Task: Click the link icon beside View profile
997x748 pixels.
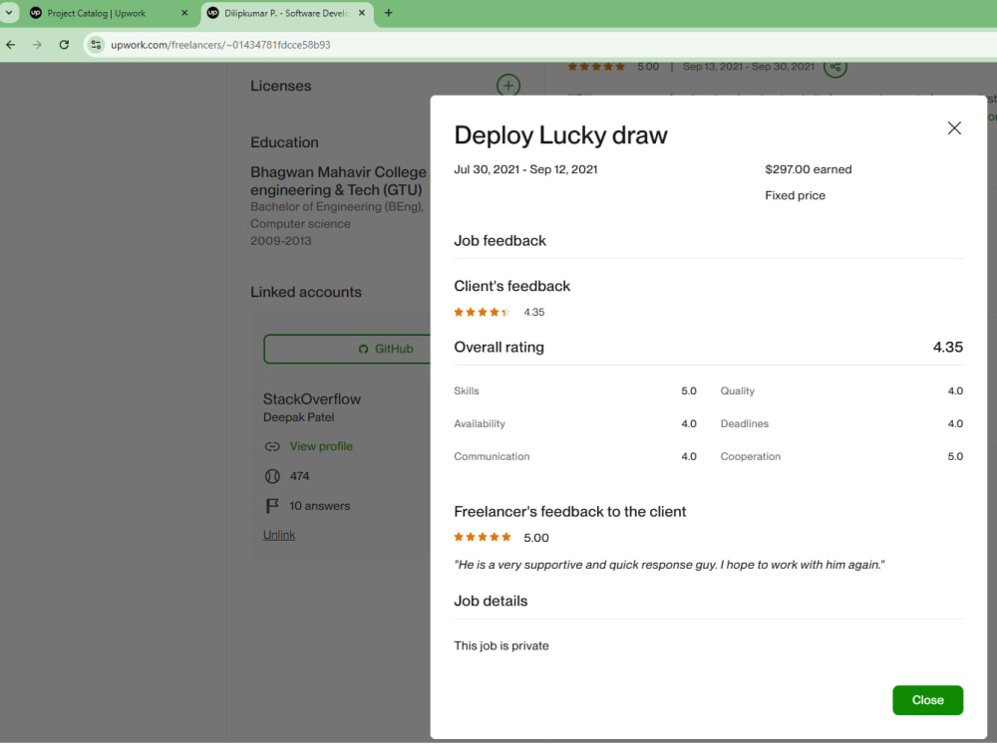Action: pyautogui.click(x=272, y=446)
